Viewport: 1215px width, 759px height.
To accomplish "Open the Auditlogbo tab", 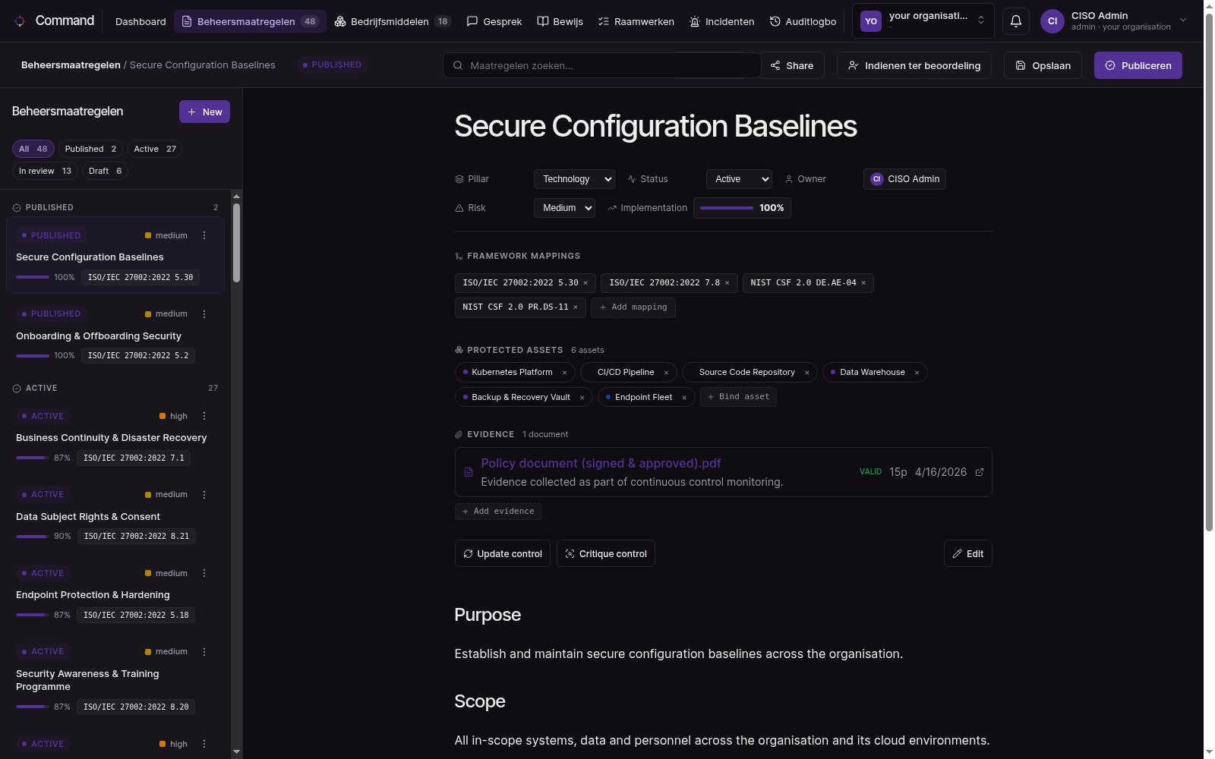I will [803, 21].
